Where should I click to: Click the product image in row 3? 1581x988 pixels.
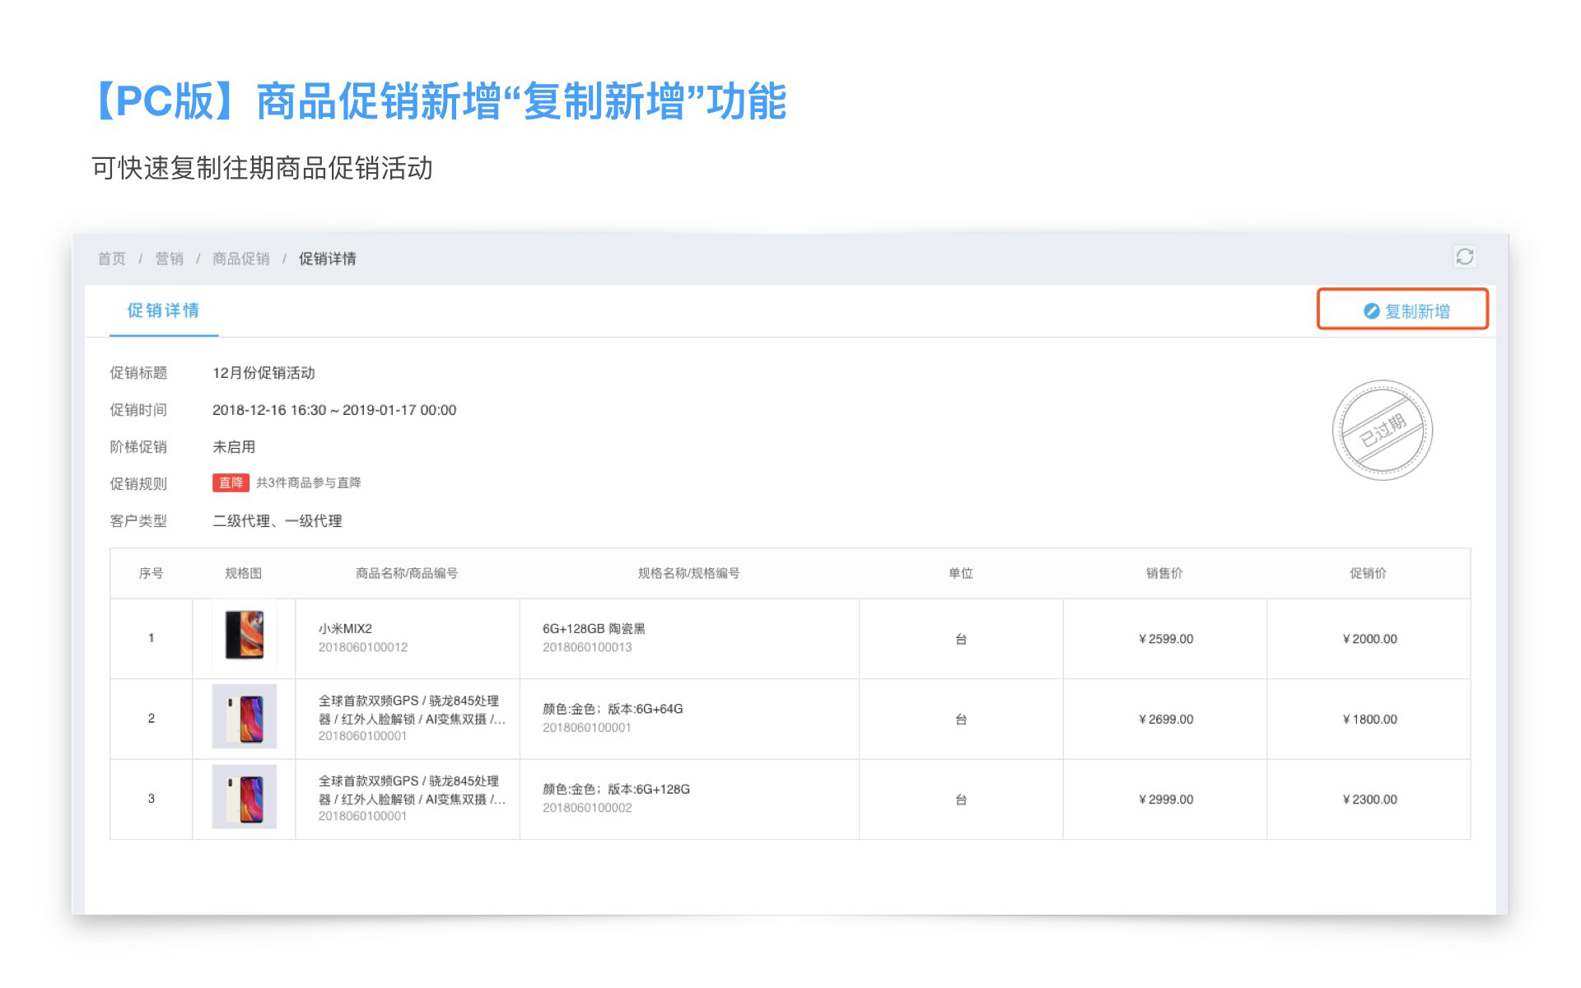pyautogui.click(x=245, y=796)
